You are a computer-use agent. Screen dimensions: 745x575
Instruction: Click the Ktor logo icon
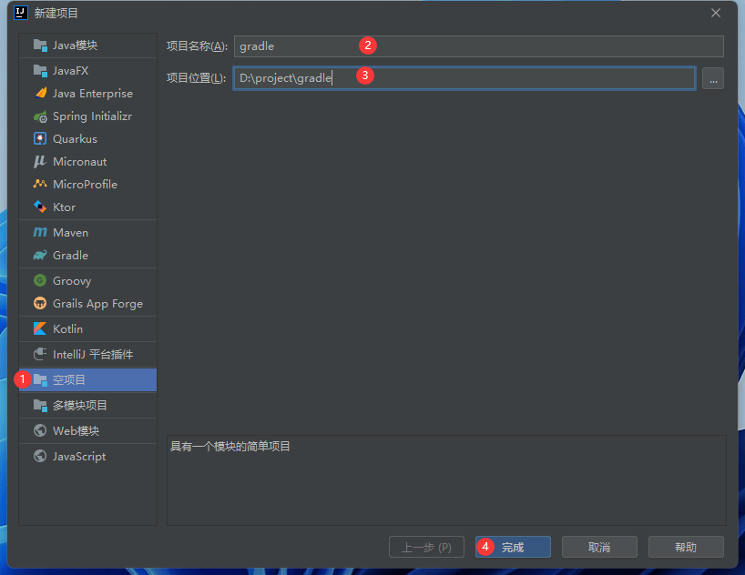click(x=40, y=207)
